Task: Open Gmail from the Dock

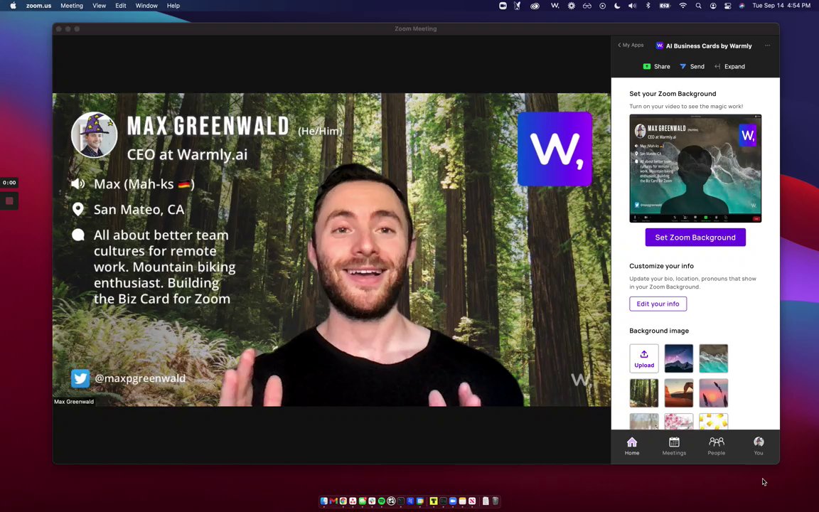Action: click(333, 501)
